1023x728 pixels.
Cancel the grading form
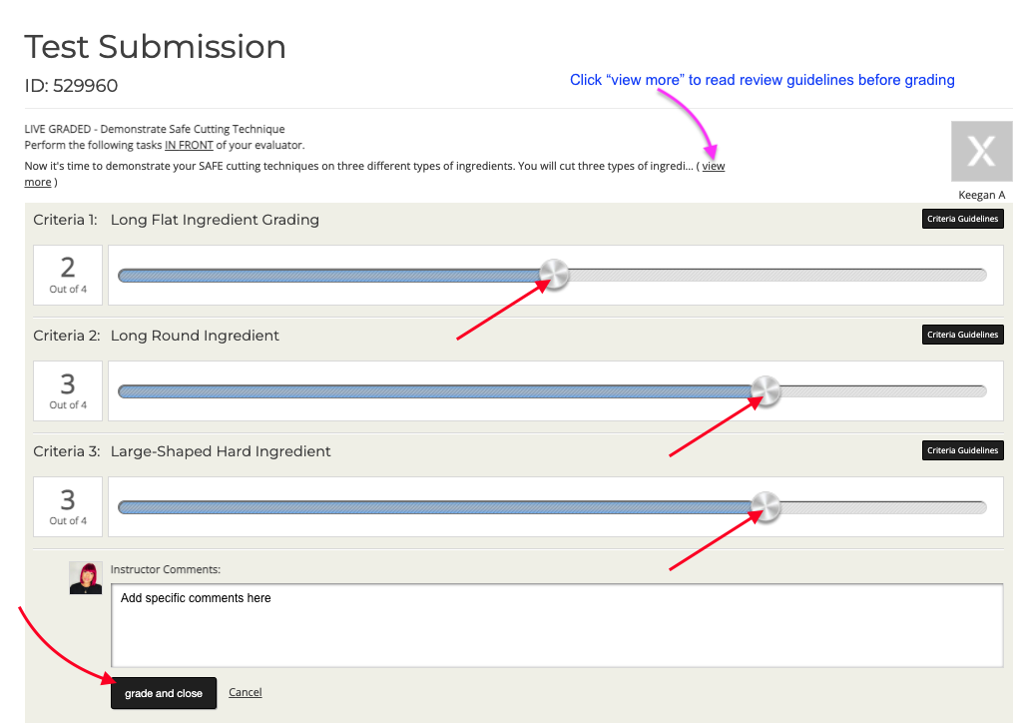246,692
